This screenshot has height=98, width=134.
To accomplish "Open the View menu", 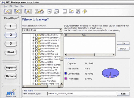I will (16, 6).
